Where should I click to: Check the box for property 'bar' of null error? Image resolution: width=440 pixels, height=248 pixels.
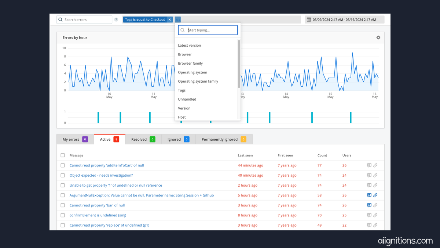(63, 205)
